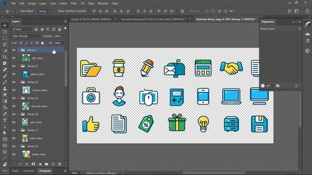Click the add layer style fx button
Image resolution: width=312 pixels, height=175 pixels.
27,164
